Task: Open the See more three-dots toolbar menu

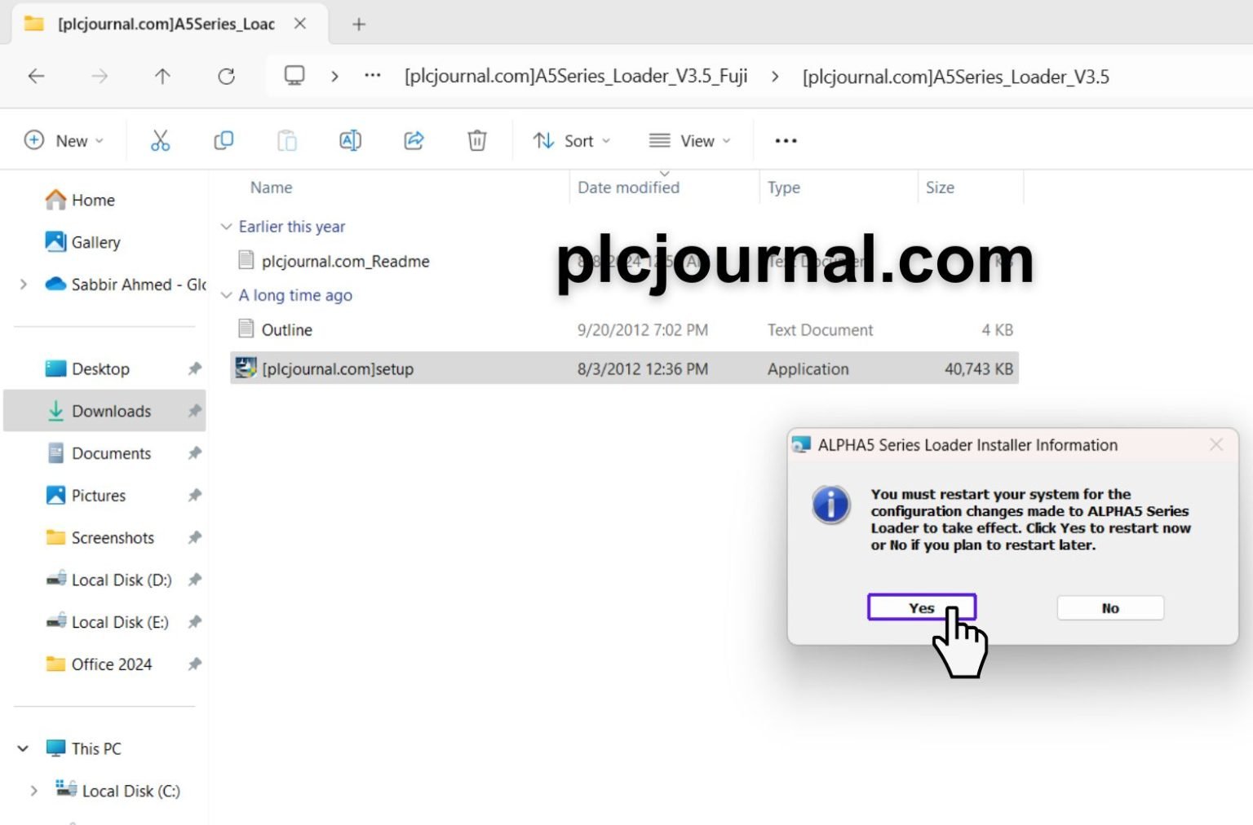Action: 786,141
